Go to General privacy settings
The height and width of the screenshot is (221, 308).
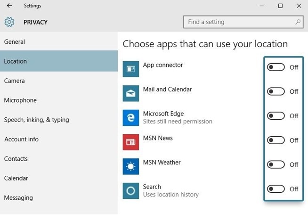[15, 41]
